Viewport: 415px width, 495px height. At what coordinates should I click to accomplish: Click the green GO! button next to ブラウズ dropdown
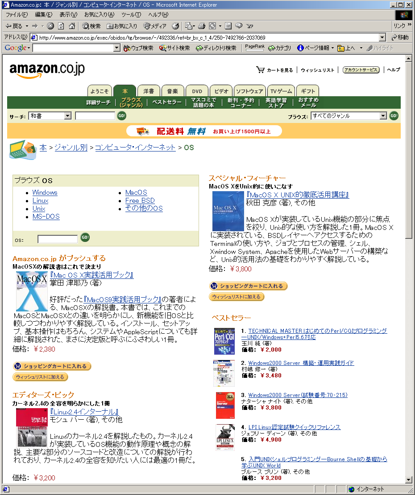(394, 115)
